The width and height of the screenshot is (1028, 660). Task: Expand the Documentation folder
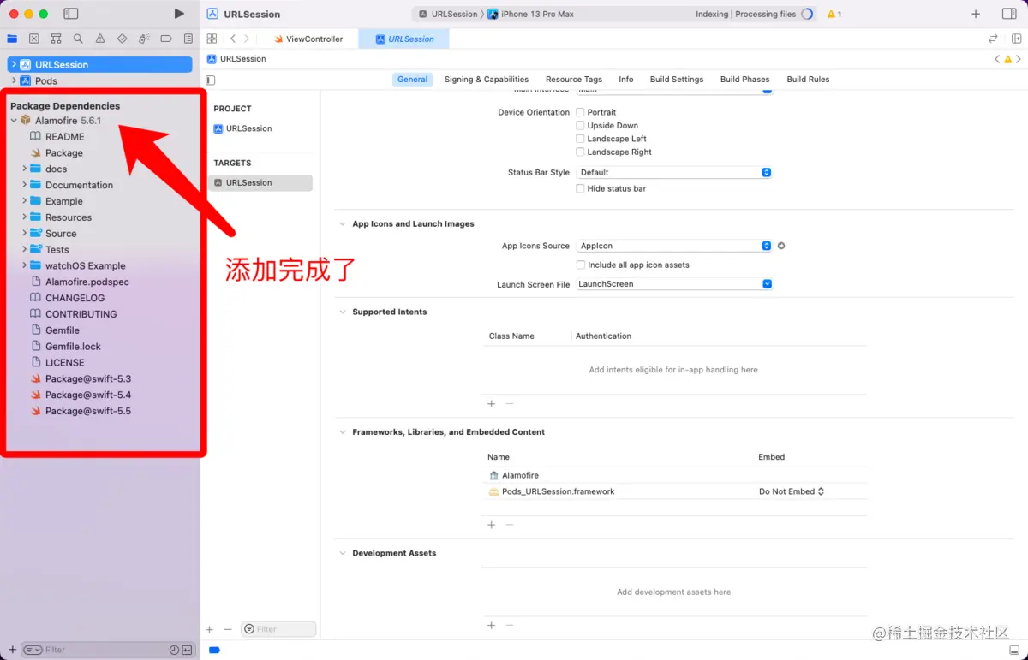point(24,185)
